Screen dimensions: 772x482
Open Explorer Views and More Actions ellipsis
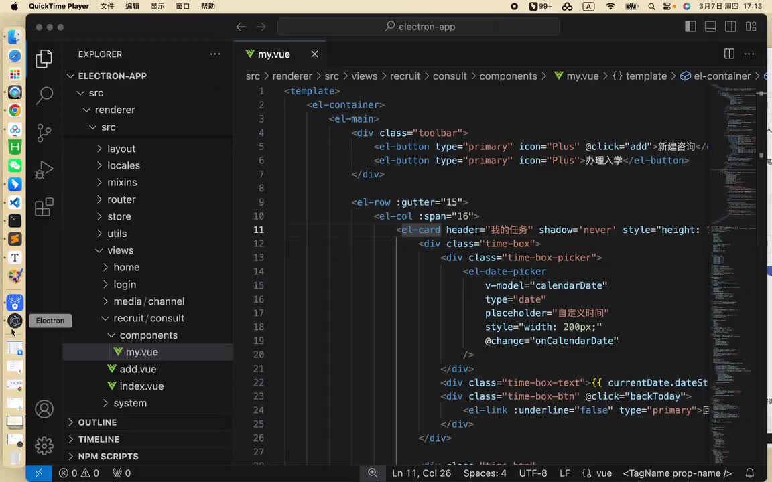coord(215,54)
